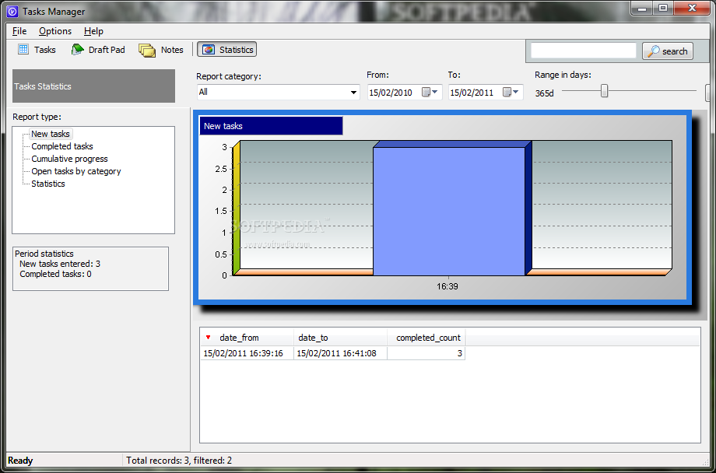
Task: Click the Tasks Statistics panel header
Action: (x=93, y=86)
